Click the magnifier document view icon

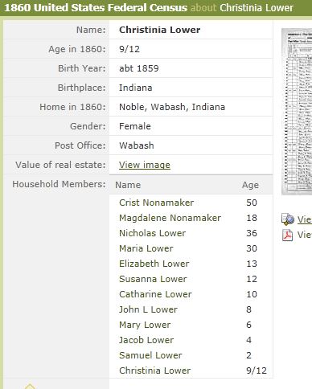(288, 219)
